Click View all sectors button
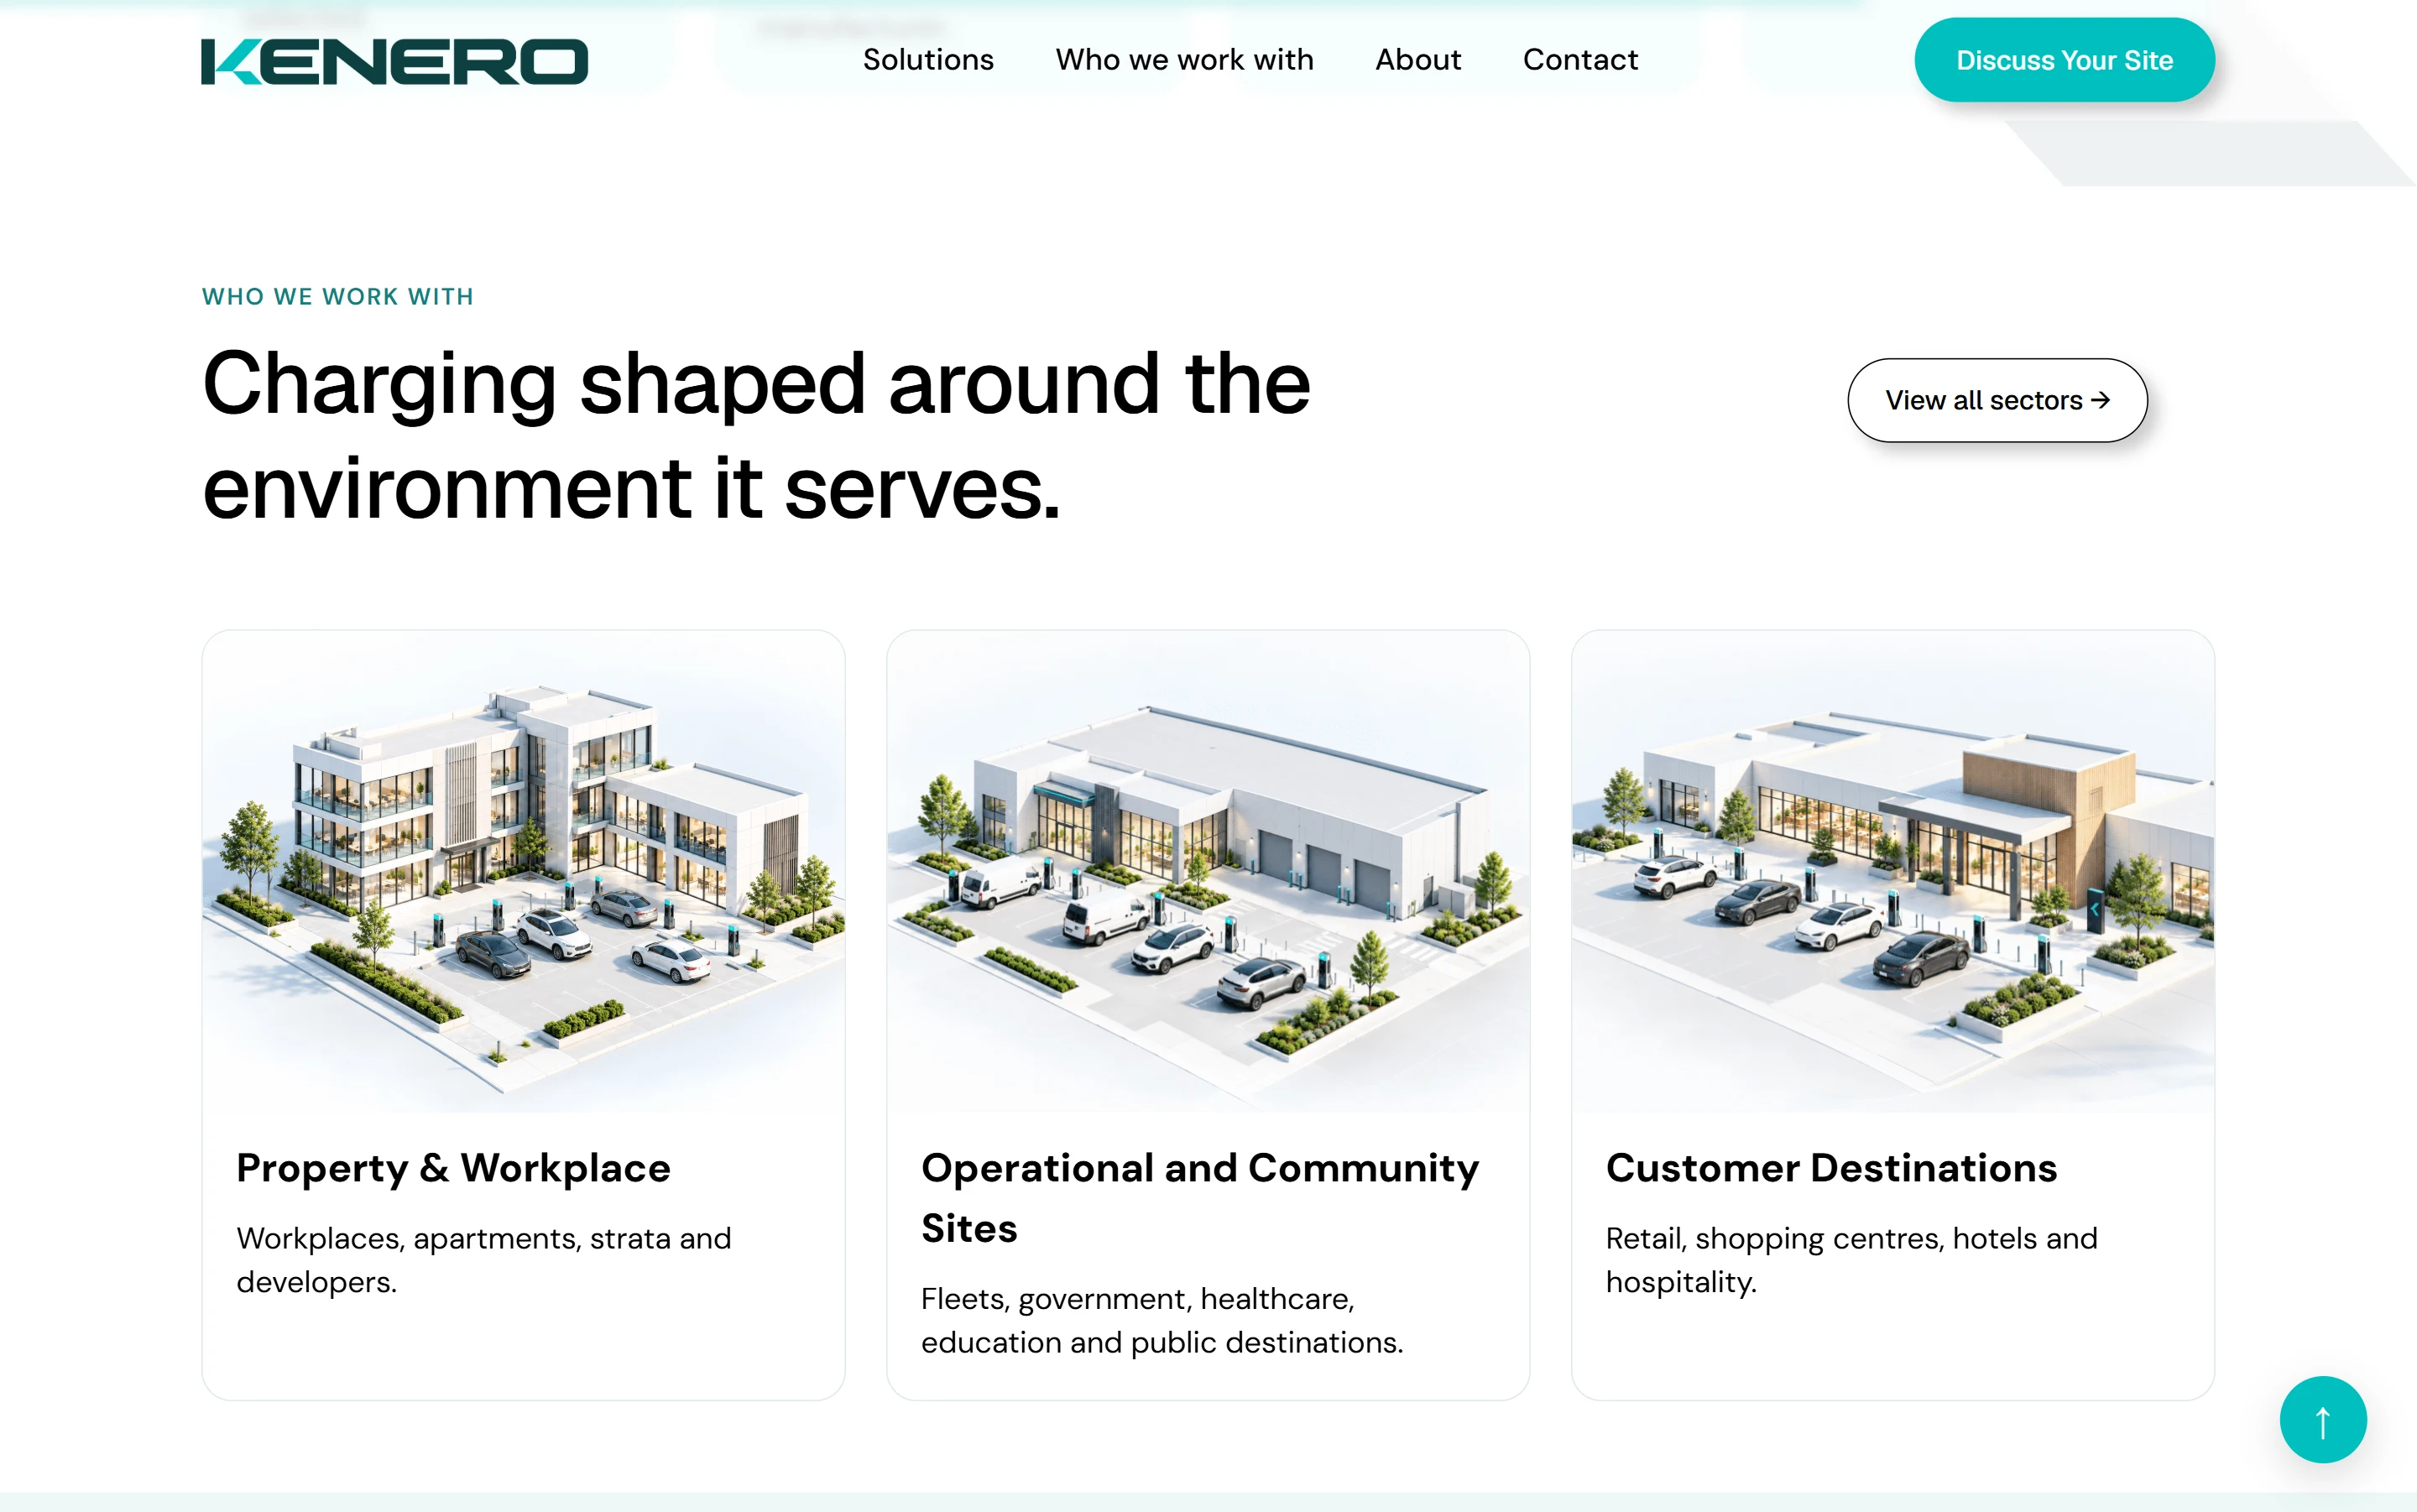The image size is (2417, 1512). pyautogui.click(x=1997, y=400)
